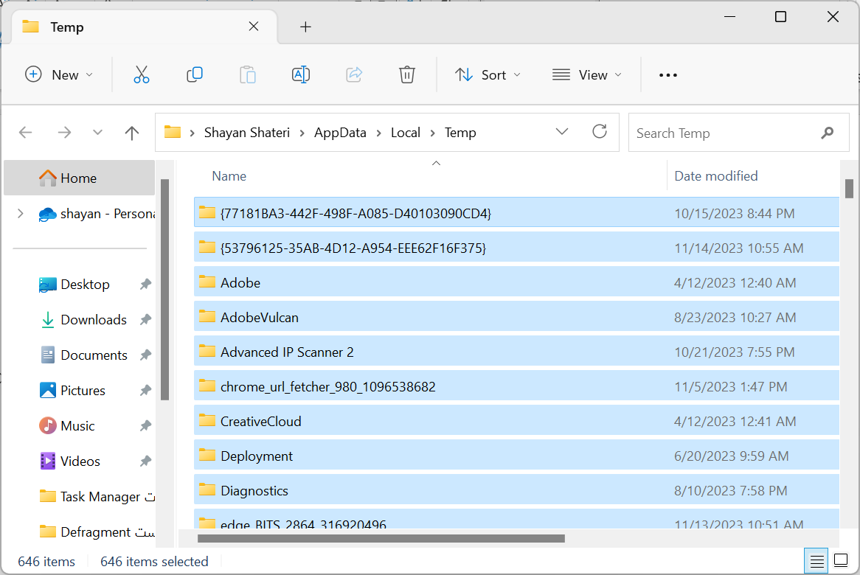Viewport: 860px width, 575px height.
Task: Delete selected items with trash icon
Action: tap(407, 74)
